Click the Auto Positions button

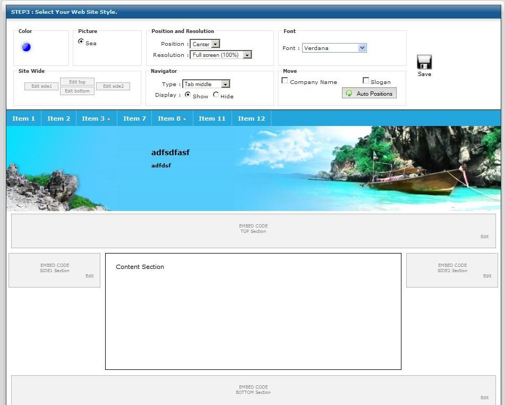pos(369,94)
